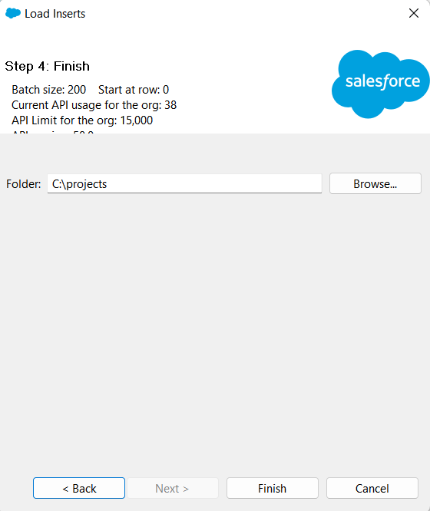Viewport: 430px width, 511px height.
Task: Click the disabled Next button
Action: tap(173, 488)
